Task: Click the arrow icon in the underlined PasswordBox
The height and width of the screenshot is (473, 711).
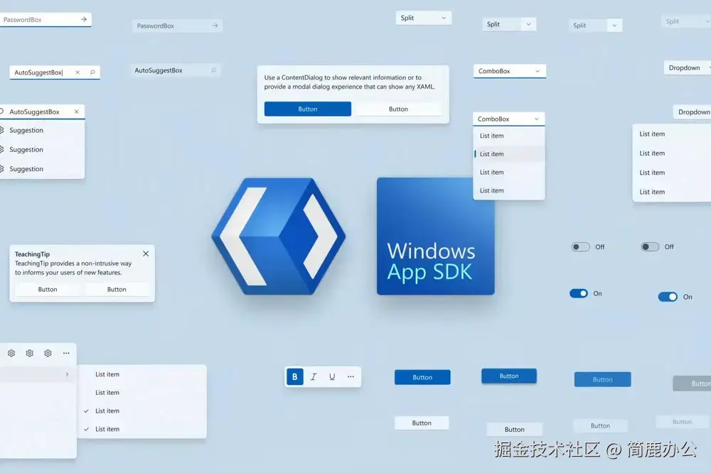Action: click(x=83, y=19)
